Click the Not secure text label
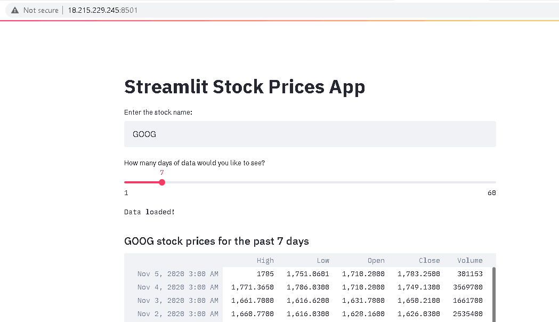The image size is (559, 322). tap(40, 10)
